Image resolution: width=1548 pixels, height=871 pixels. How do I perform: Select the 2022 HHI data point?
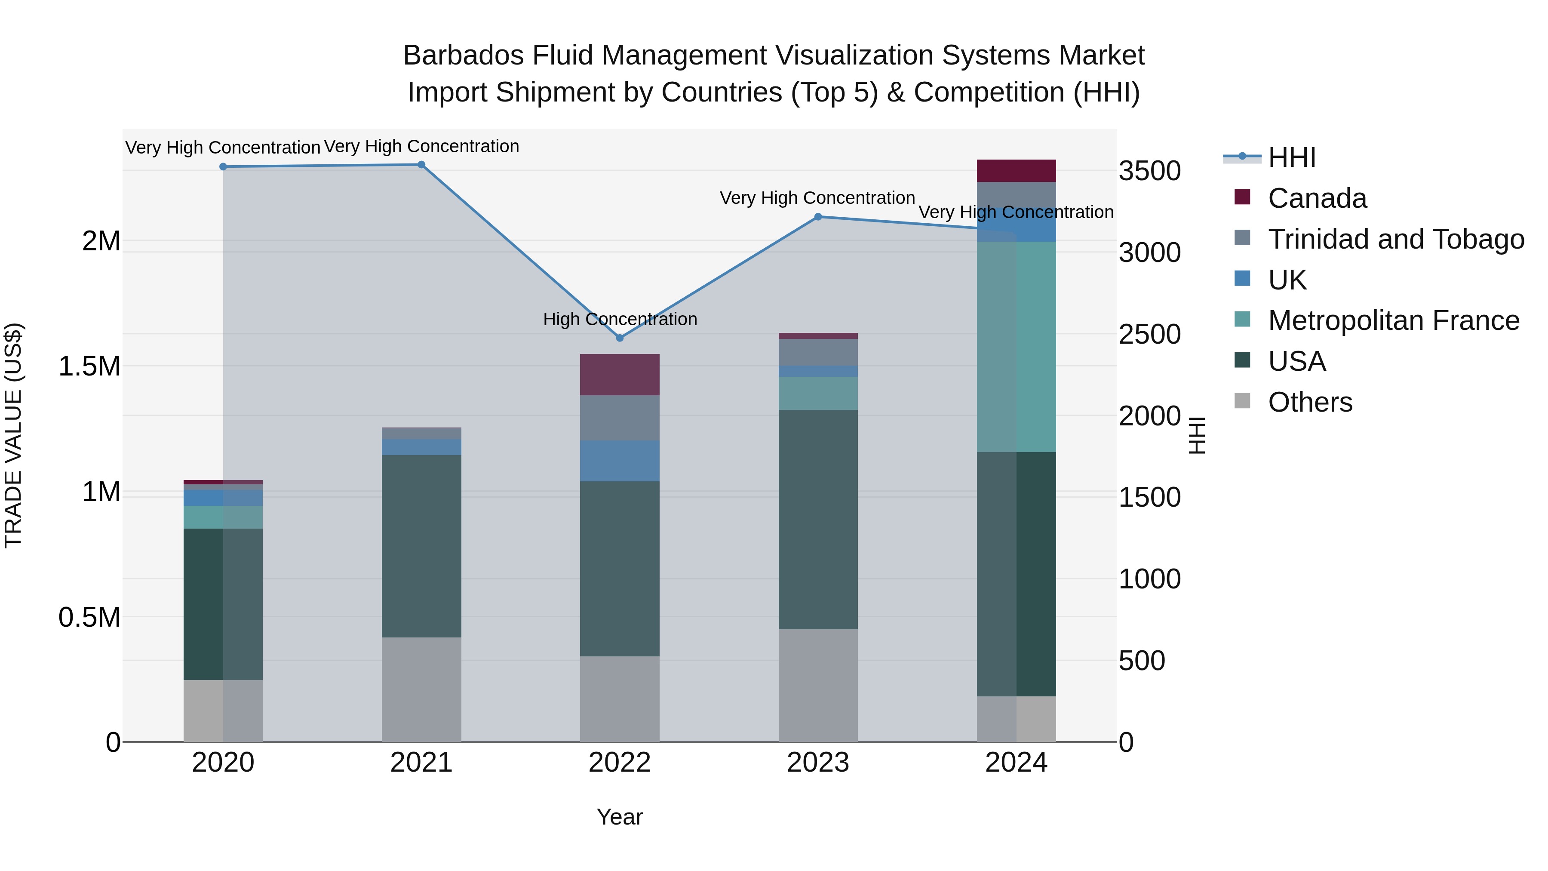[620, 338]
